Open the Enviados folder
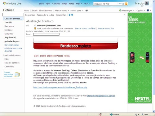Viewport: 155px width, 116px height. pos(8,30)
